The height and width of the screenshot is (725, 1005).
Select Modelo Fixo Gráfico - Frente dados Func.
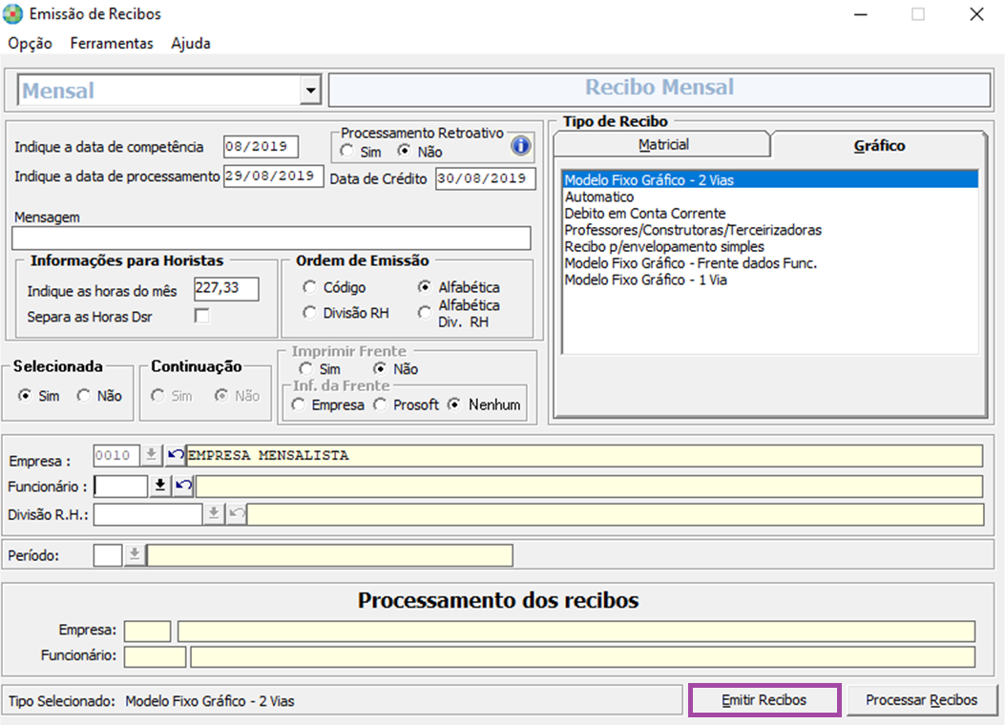770,263
